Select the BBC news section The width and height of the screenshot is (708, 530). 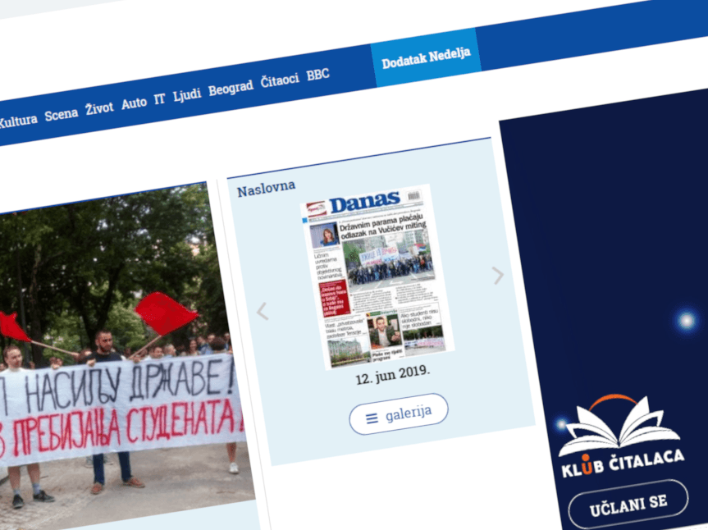(316, 75)
